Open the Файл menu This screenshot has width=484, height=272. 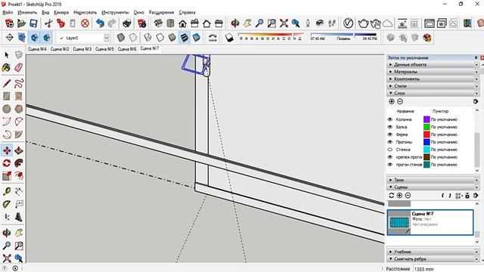click(8, 12)
